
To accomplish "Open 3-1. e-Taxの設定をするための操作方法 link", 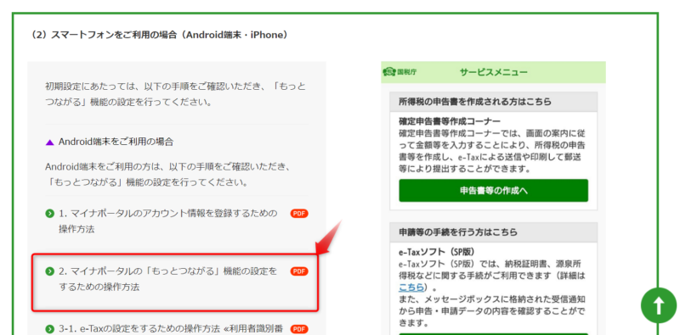I will click(x=171, y=329).
